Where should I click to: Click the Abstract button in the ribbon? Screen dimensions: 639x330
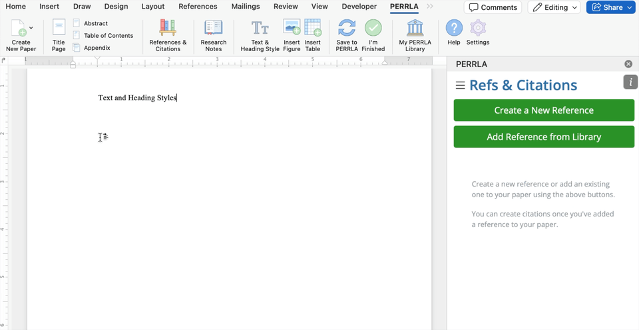click(91, 23)
